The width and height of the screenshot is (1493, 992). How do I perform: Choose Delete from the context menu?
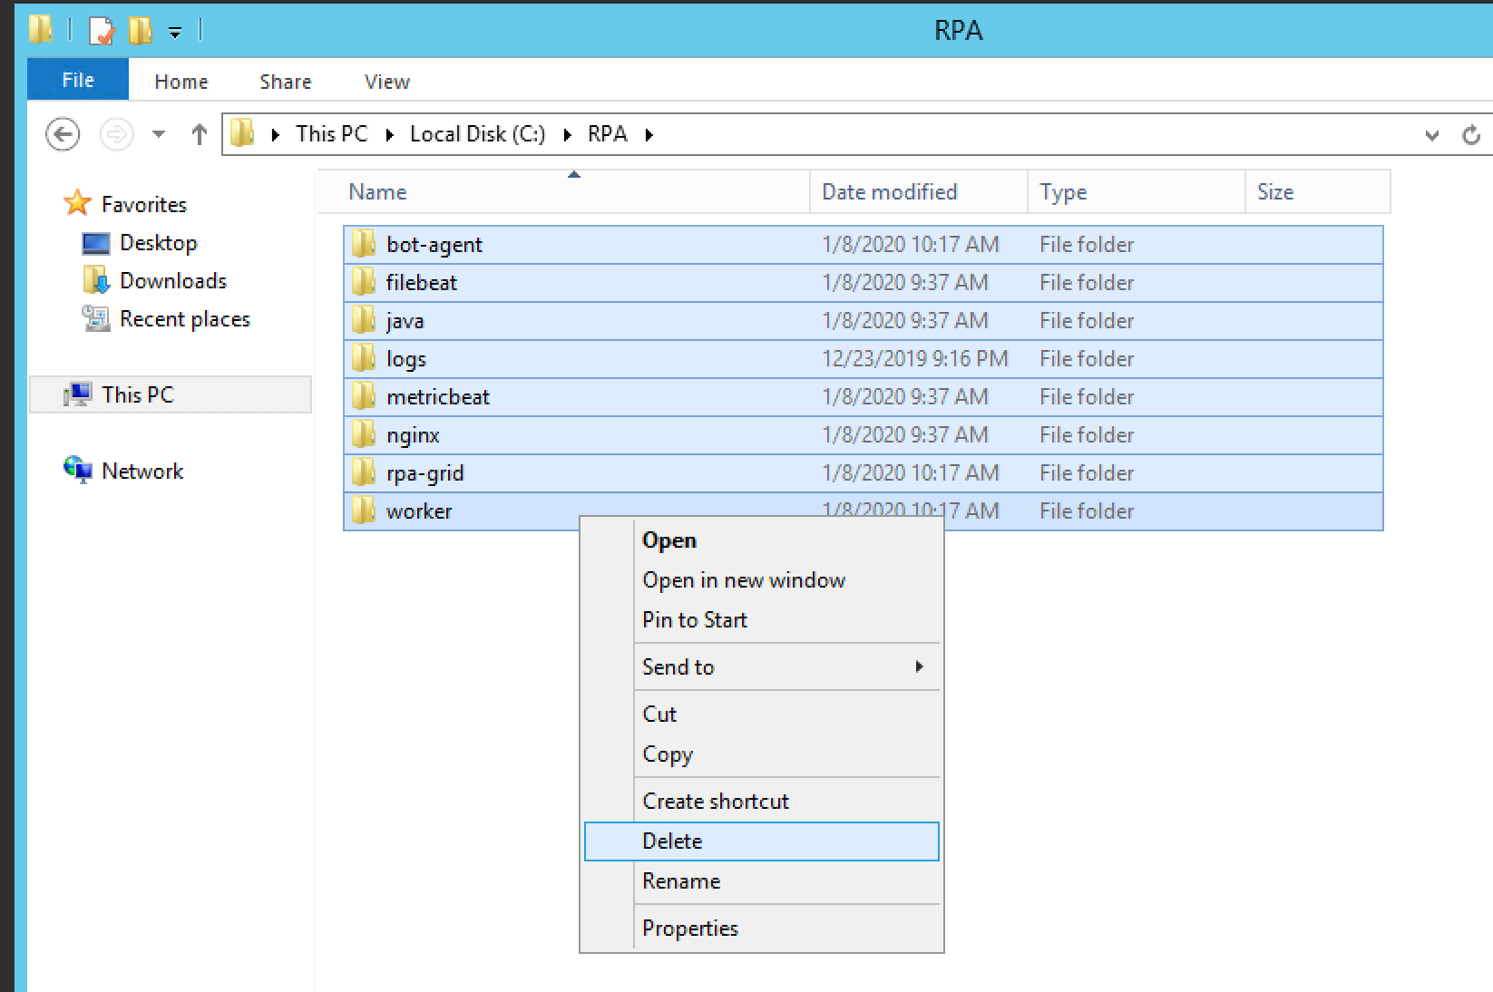[x=762, y=841]
